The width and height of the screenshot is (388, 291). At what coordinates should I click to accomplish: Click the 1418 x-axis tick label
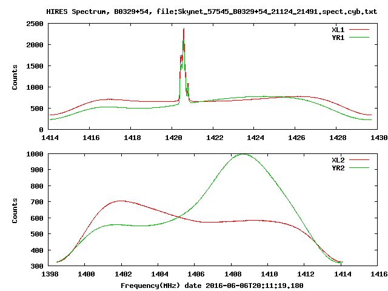tap(132, 138)
